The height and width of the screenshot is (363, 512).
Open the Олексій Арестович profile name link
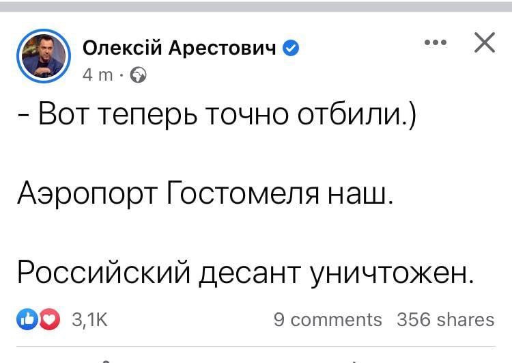[180, 48]
